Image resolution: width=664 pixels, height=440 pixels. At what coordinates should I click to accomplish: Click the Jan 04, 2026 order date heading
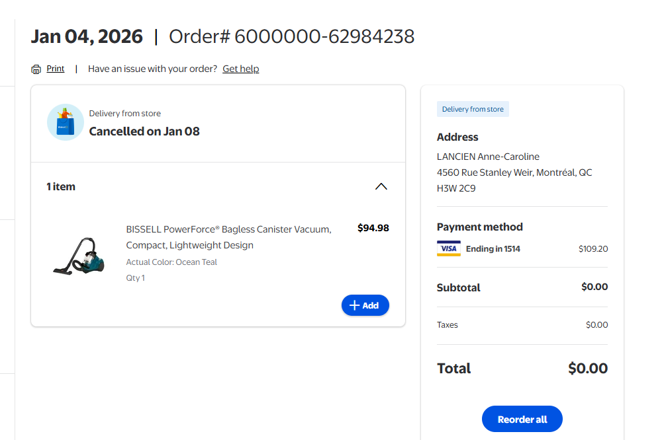pos(87,36)
